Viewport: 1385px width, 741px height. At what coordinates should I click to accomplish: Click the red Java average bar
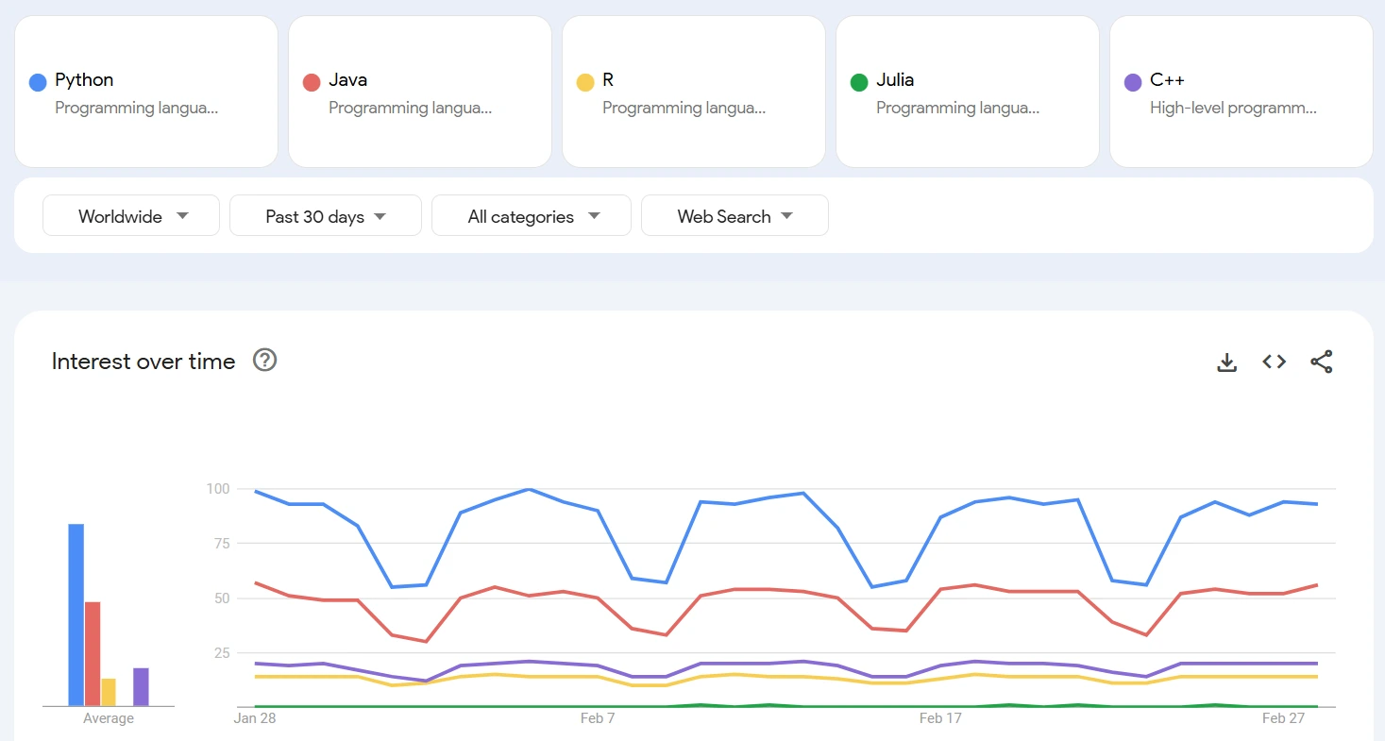click(x=93, y=654)
